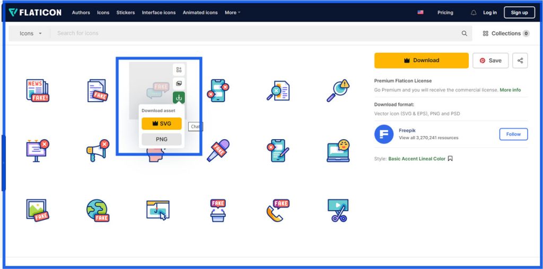Open the Icons search type dropdown

(x=30, y=33)
